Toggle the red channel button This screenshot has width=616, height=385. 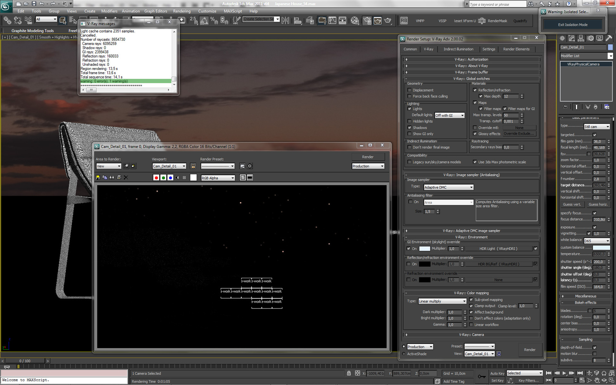point(156,178)
